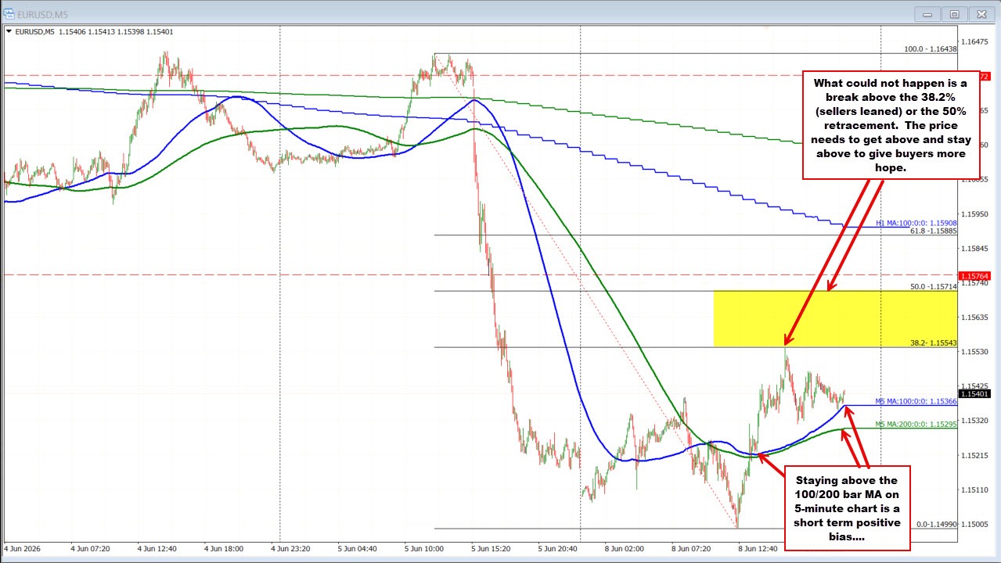1001x563 pixels.
Task: Click the '5 Jun 04:40' time axis label
Action: [358, 549]
